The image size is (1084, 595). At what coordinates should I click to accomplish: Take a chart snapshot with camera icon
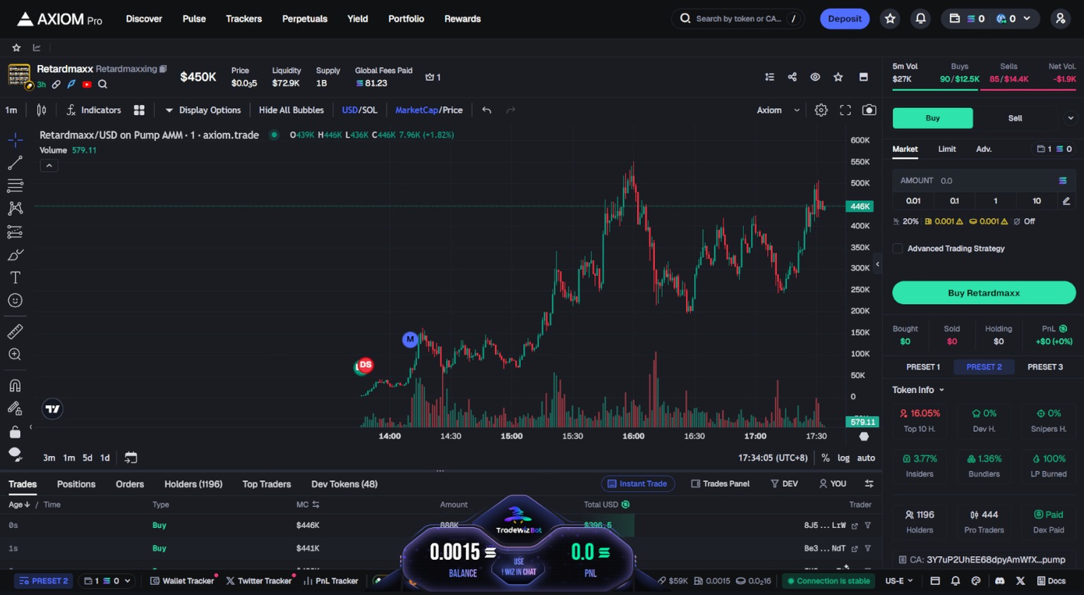point(869,110)
